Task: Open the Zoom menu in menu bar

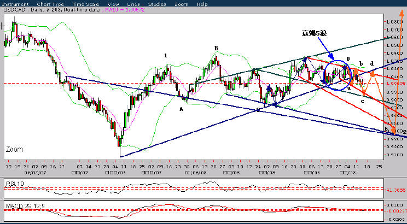Action: [182, 4]
